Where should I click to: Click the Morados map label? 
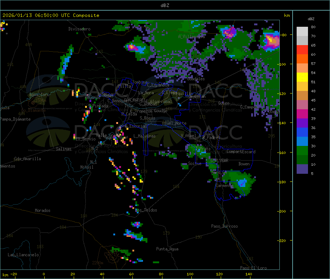pos(43,210)
